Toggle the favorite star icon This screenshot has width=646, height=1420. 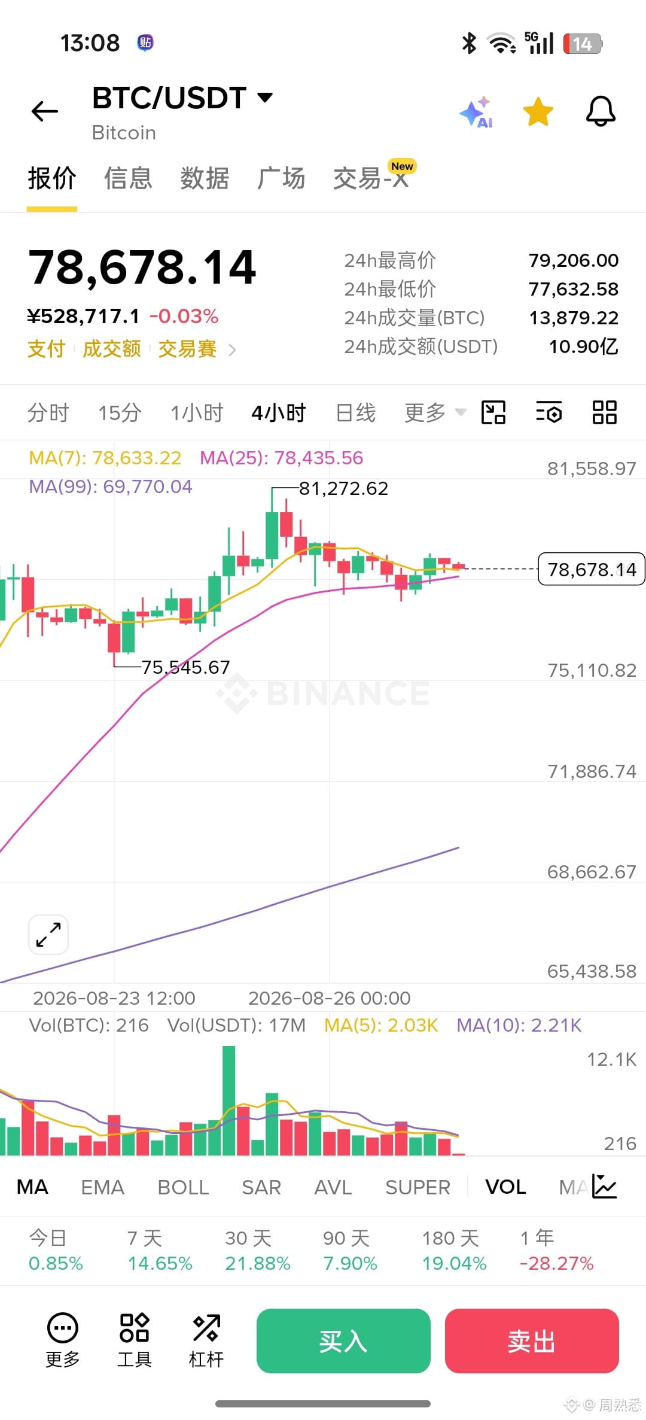[x=538, y=112]
